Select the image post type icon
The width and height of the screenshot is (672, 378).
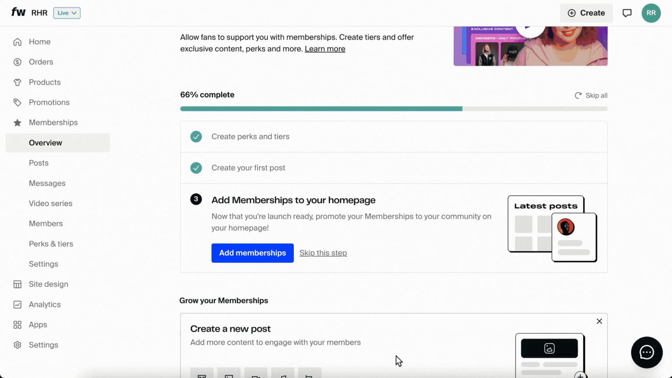[229, 375]
